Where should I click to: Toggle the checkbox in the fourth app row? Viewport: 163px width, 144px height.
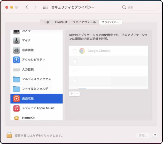[x=75, y=81]
